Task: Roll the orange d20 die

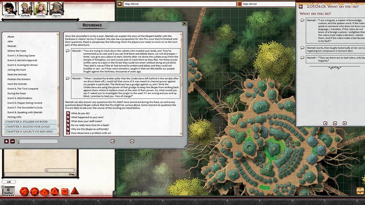Action: point(24,191)
